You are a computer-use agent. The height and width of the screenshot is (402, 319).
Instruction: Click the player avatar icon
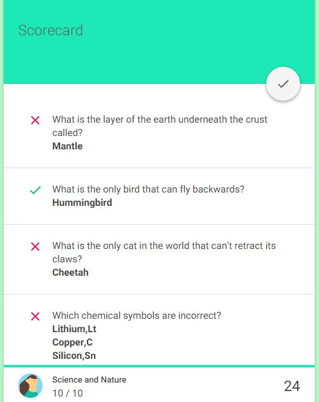click(30, 386)
